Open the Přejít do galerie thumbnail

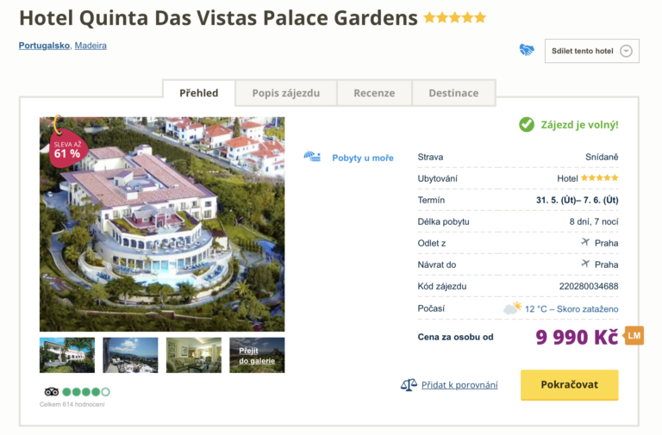[257, 355]
